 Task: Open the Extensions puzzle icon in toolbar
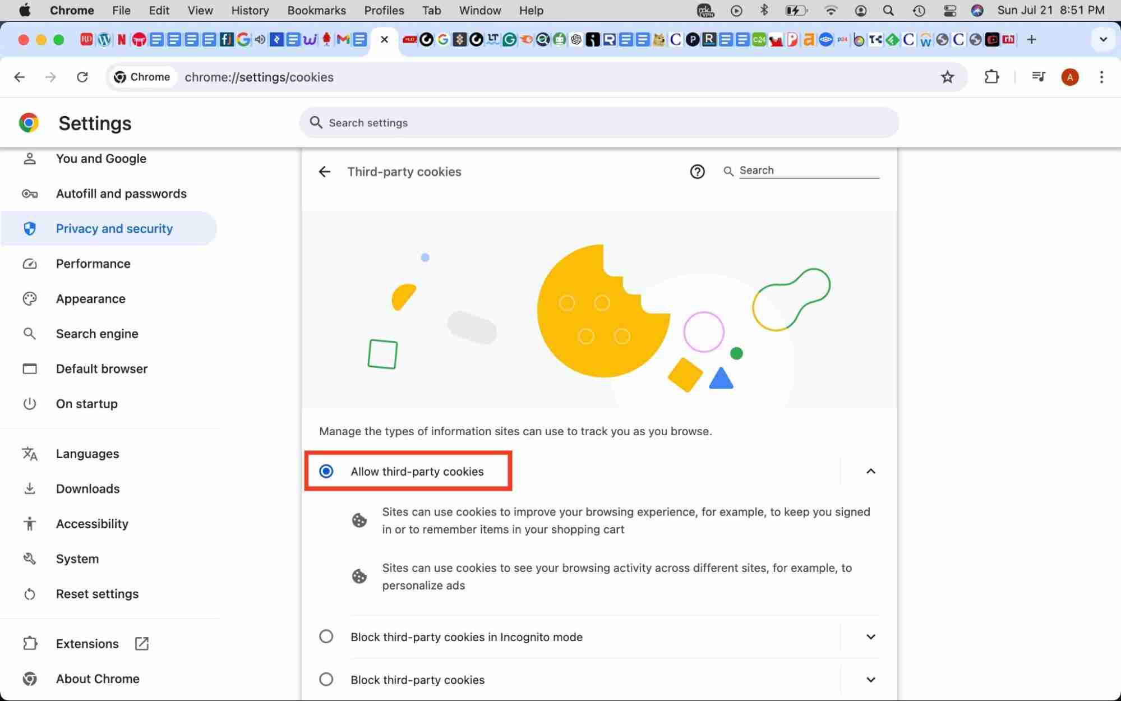point(991,77)
